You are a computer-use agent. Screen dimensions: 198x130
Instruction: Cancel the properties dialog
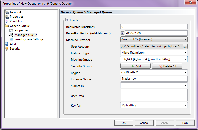click(x=144, y=123)
